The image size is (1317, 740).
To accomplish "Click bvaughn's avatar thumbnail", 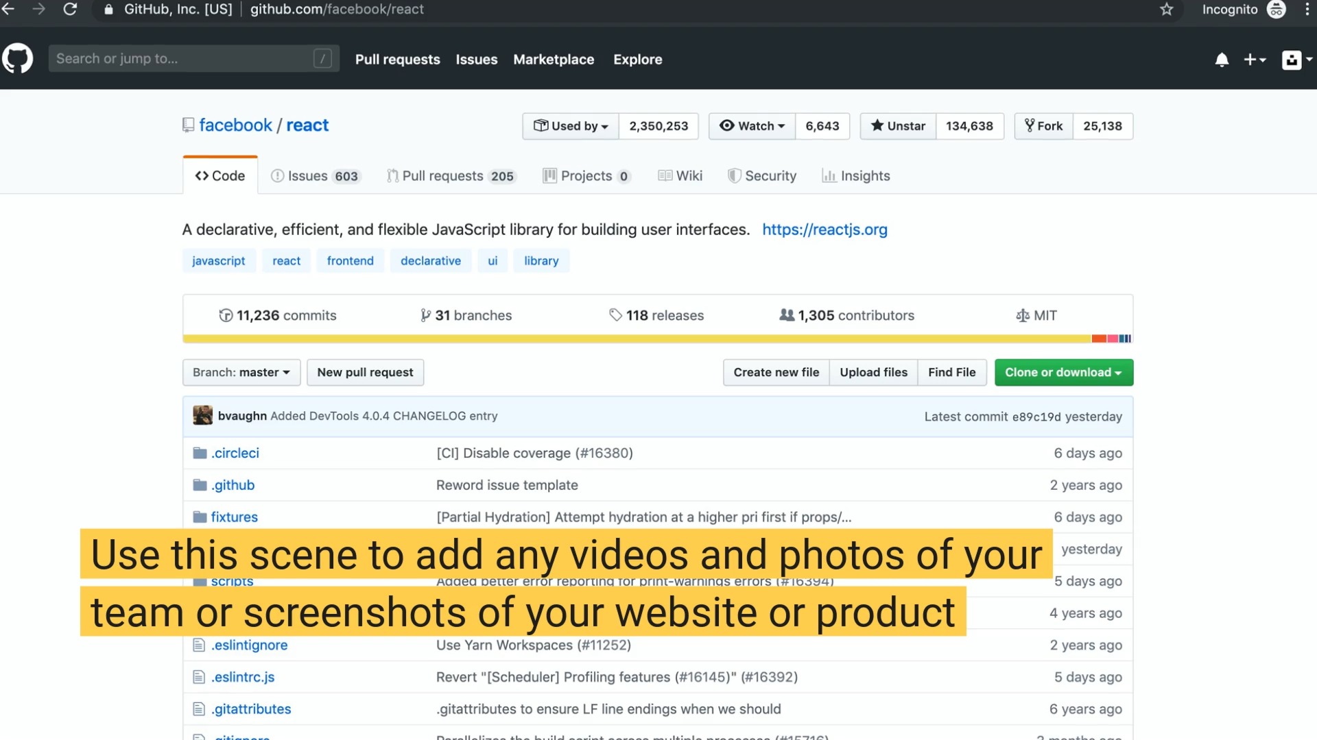I will point(202,416).
